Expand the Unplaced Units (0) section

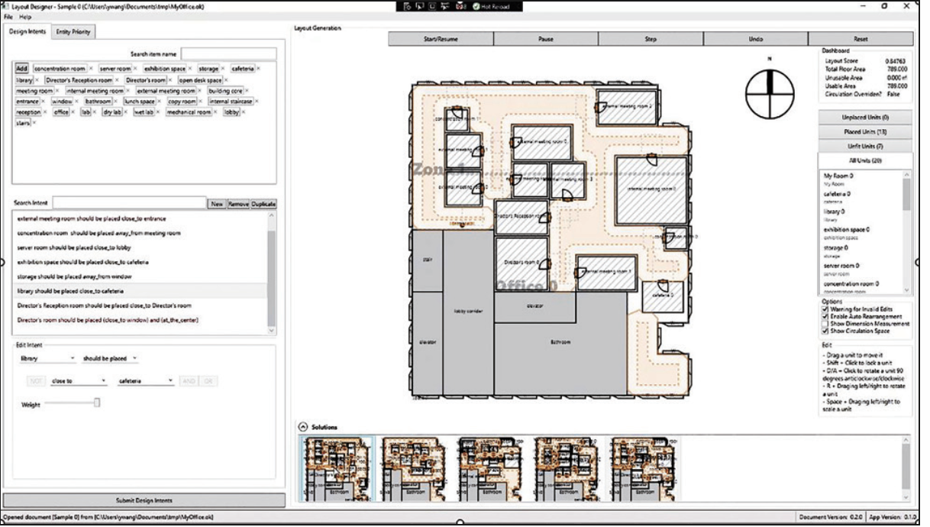pyautogui.click(x=865, y=118)
